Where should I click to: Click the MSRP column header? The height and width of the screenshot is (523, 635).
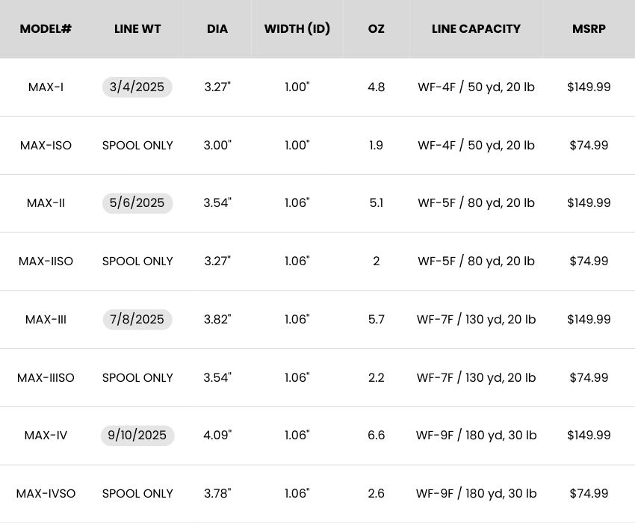point(589,29)
